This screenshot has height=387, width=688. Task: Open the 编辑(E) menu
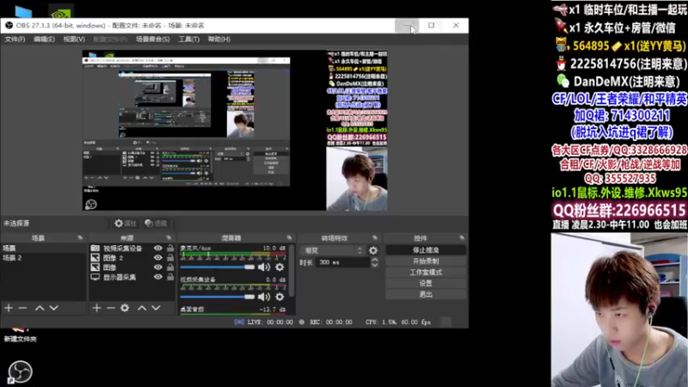[45, 40]
